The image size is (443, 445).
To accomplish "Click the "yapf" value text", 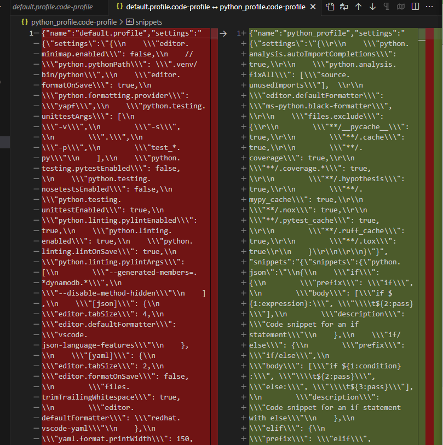I will pyautogui.click(x=67, y=106).
